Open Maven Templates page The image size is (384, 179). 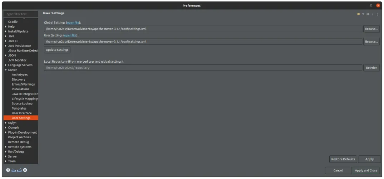click(19, 108)
